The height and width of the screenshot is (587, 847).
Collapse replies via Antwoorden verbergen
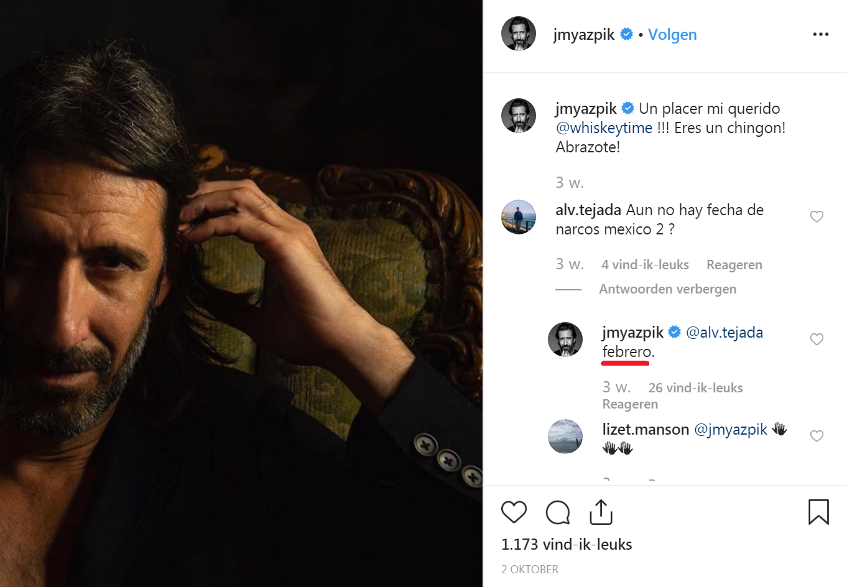[x=667, y=289]
